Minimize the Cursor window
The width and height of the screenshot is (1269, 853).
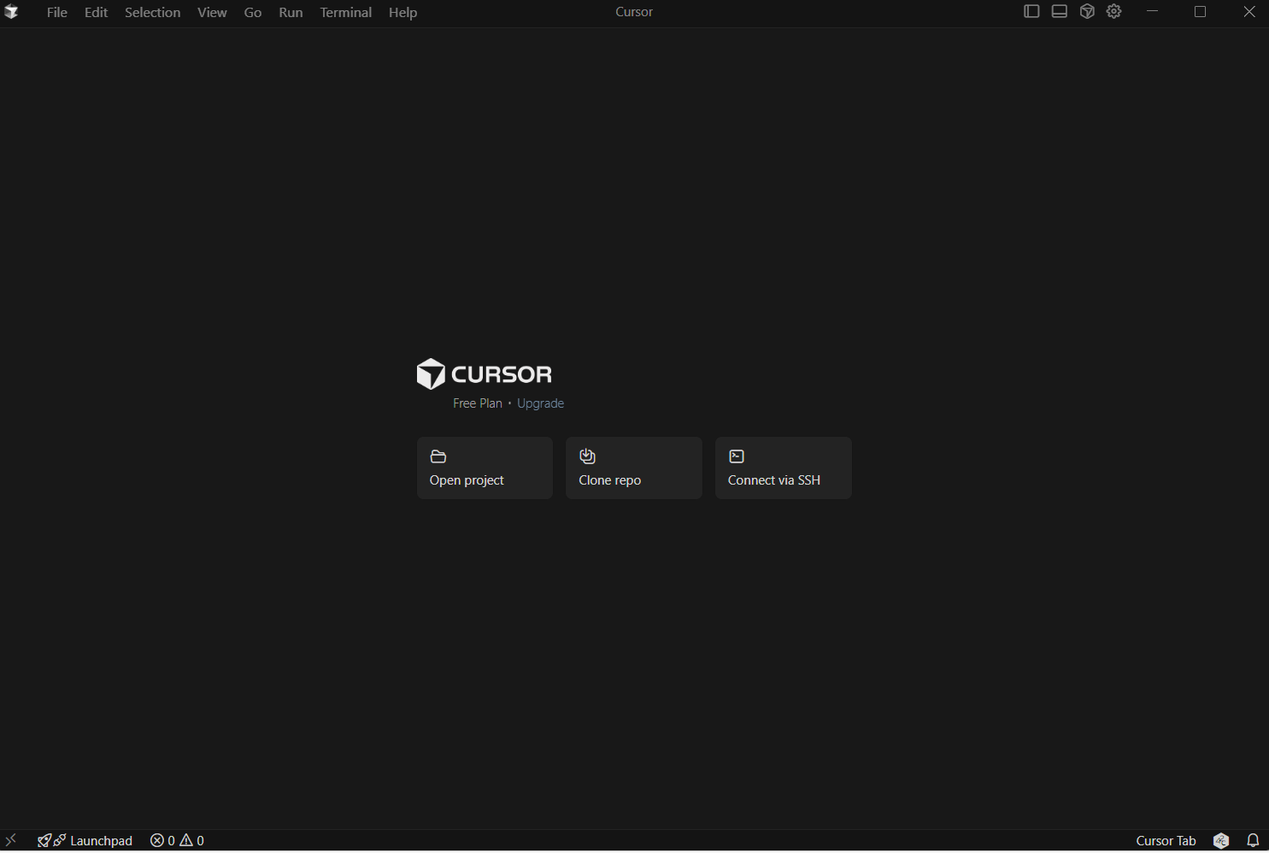[1152, 12]
